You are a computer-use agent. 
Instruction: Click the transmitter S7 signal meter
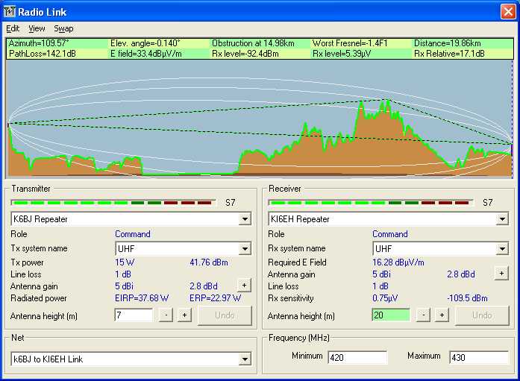pos(113,202)
